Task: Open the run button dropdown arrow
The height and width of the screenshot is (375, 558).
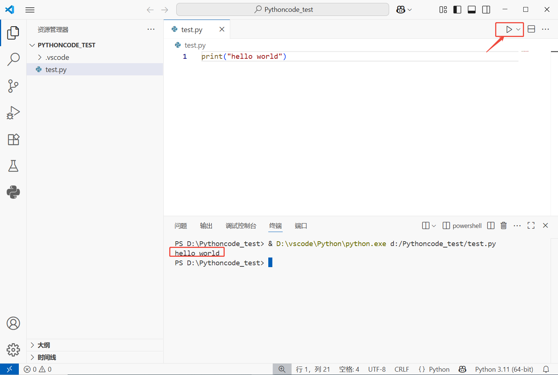Action: (x=518, y=29)
